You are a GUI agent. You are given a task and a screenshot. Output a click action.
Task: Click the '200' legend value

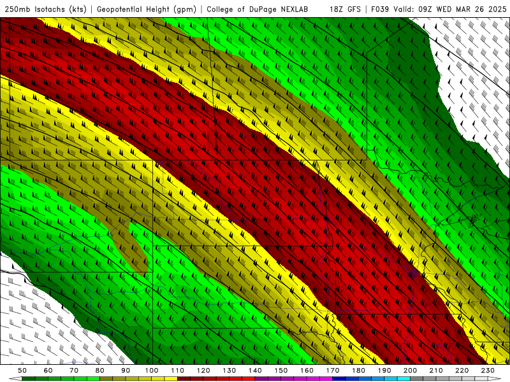tap(411, 371)
